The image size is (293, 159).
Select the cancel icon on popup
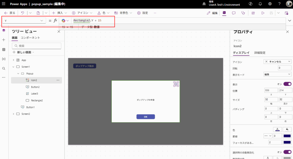(x=176, y=84)
